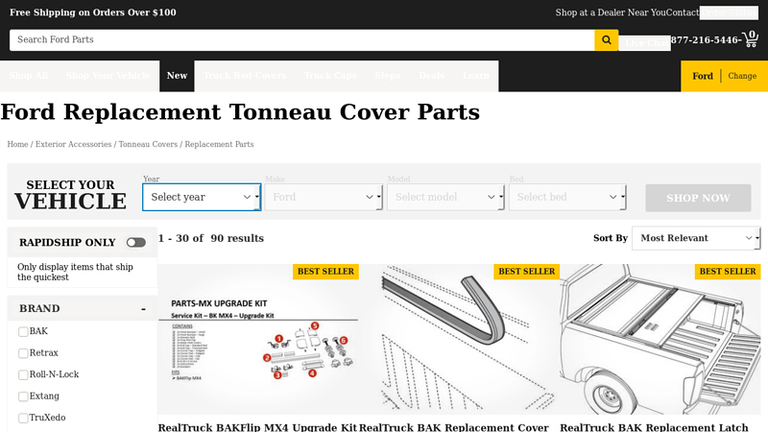This screenshot has width=768, height=432.
Task: Go to Exterior Accessories breadcrumb
Action: point(74,144)
